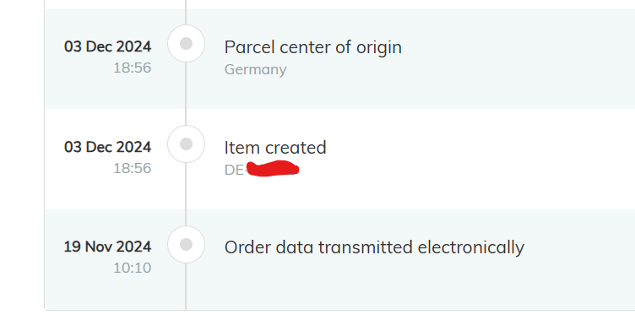Viewport: 635px width, 331px height.
Task: Click the Item created event title
Action: [x=275, y=148]
